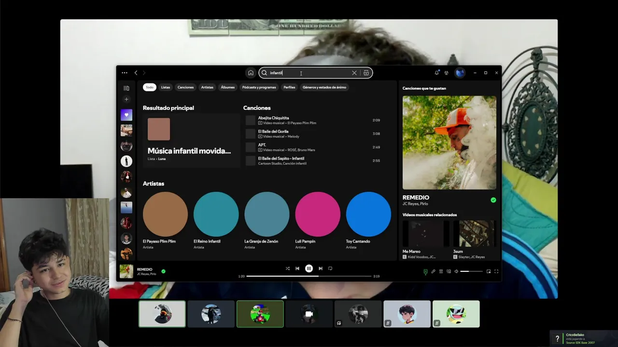This screenshot has height=347, width=618.
Task: Select the Canciones filter chip
Action: tap(185, 87)
